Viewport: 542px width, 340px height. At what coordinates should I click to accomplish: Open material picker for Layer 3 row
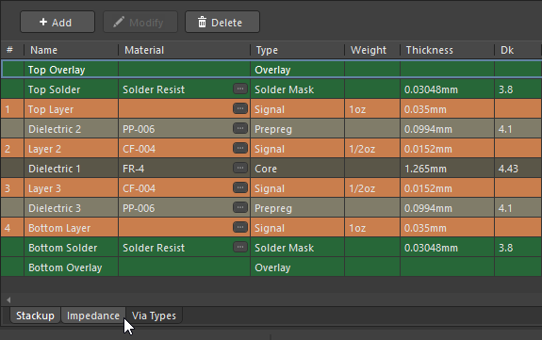(x=240, y=187)
